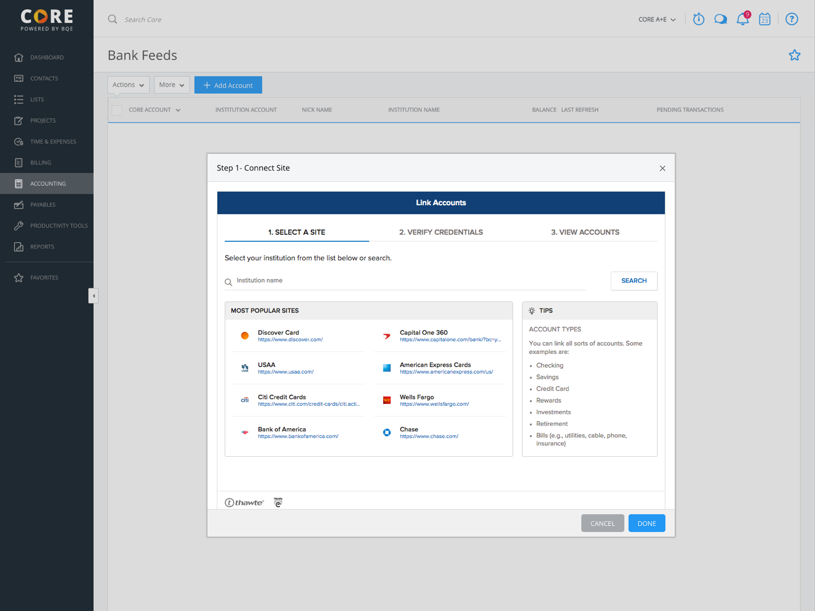Image resolution: width=815 pixels, height=611 pixels.
Task: Select the Discover Card logo
Action: coord(245,336)
